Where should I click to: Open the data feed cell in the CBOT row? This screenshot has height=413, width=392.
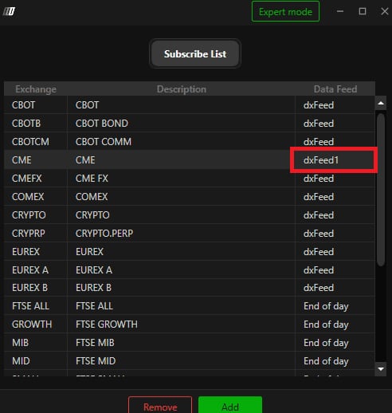tap(335, 105)
